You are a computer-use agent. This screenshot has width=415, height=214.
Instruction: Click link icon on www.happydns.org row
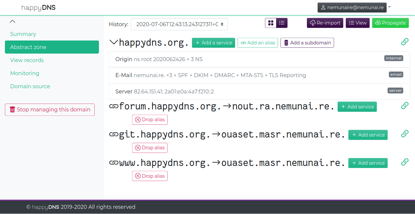pyautogui.click(x=405, y=162)
